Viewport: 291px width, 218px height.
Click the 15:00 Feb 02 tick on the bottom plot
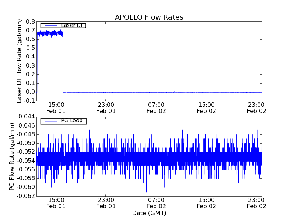(x=206, y=203)
